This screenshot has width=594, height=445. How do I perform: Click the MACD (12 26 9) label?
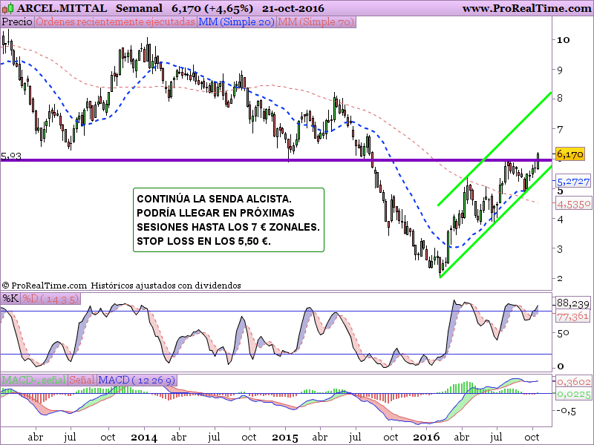(137, 380)
